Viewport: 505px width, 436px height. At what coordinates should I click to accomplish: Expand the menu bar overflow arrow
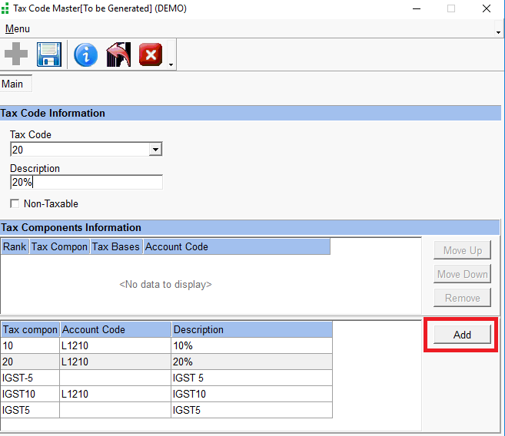click(x=499, y=33)
